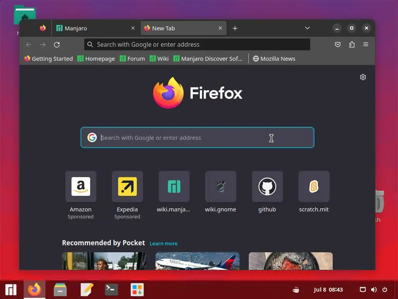The image size is (398, 299).
Task: Open the Jul 8 08:43 clock
Action: pyautogui.click(x=328, y=290)
